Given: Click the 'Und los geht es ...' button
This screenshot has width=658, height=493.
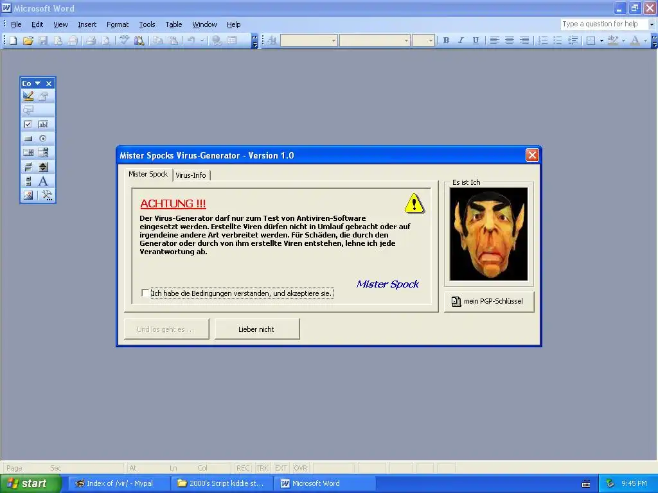Looking at the screenshot, I should click(x=166, y=329).
